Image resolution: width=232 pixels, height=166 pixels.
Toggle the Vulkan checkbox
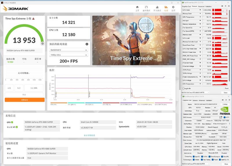coord(194,160)
